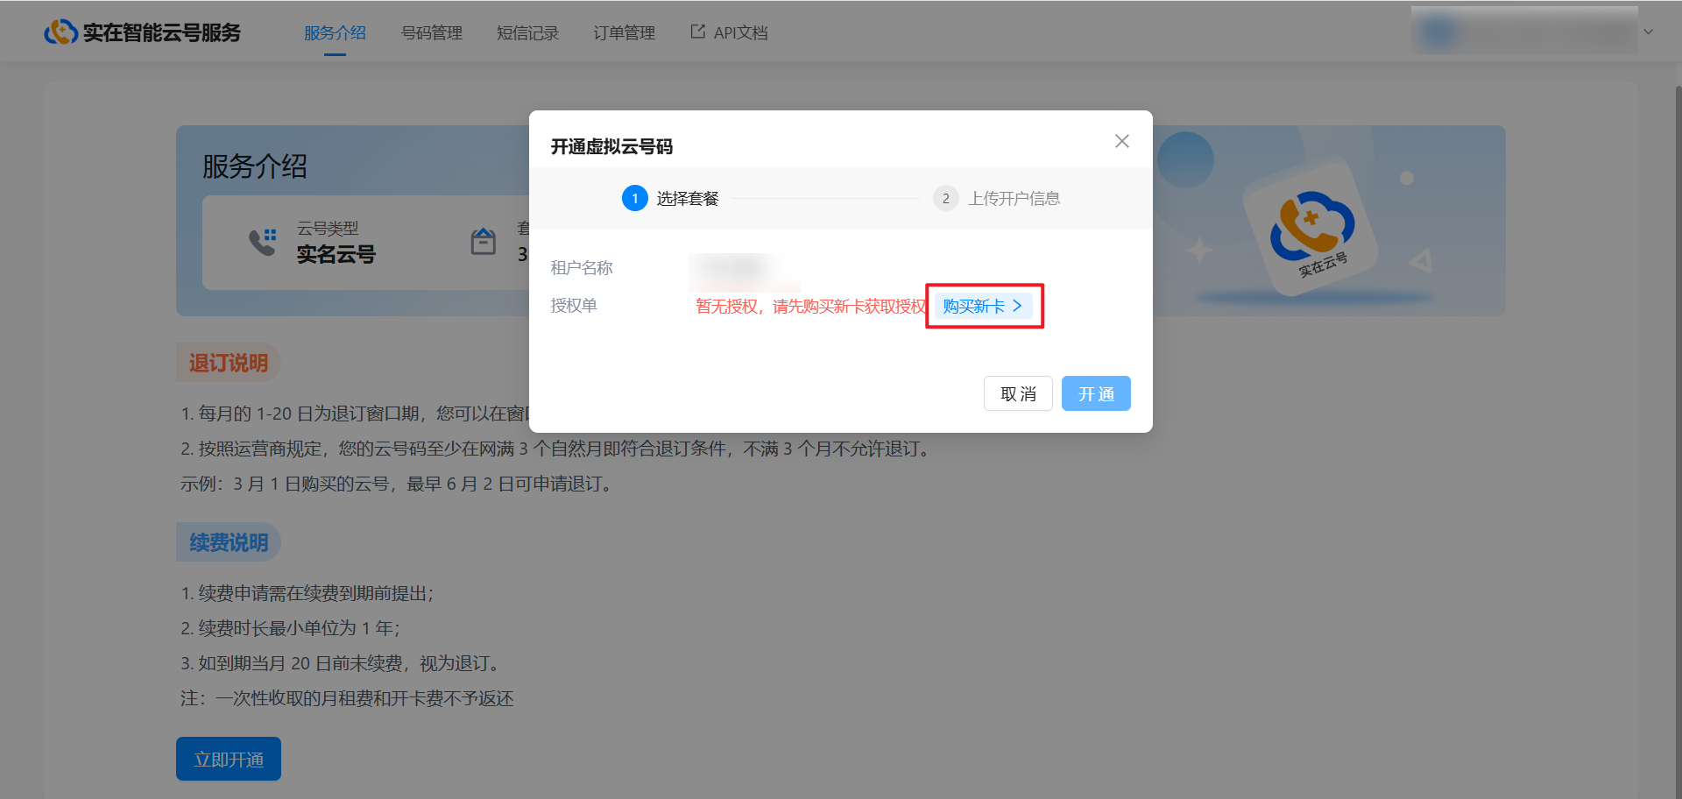Click the cloud phone illustration 实在云号
1682x799 pixels.
[x=1311, y=228]
